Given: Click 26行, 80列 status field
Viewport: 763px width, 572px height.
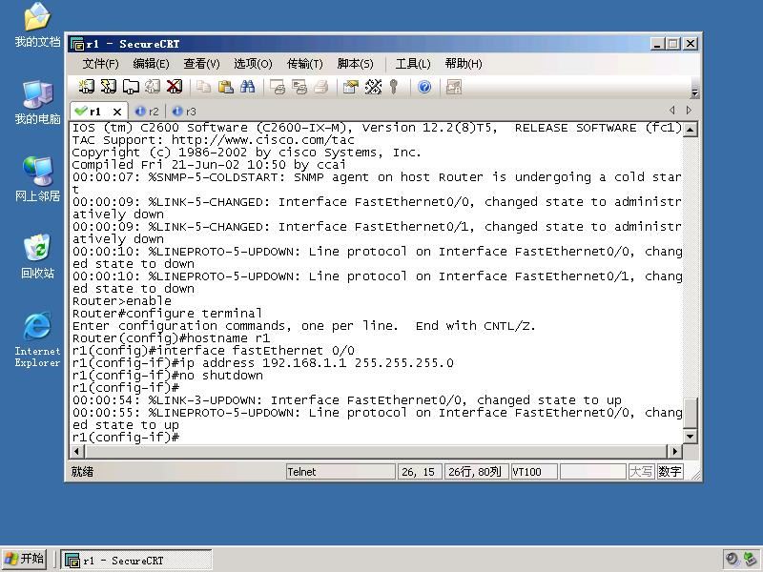Looking at the screenshot, I should coord(476,472).
